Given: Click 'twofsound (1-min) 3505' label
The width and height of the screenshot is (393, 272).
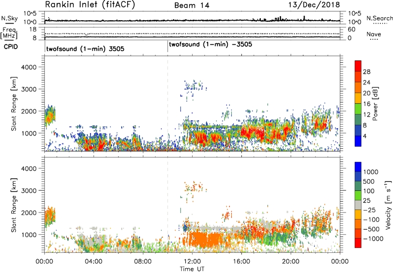Looking at the screenshot, I should coord(85,49).
